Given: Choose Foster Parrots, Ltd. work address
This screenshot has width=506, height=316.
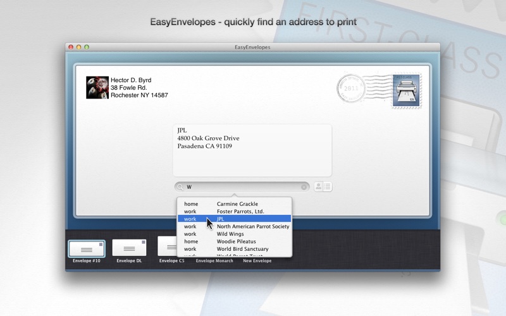Looking at the screenshot, I should [234, 212].
